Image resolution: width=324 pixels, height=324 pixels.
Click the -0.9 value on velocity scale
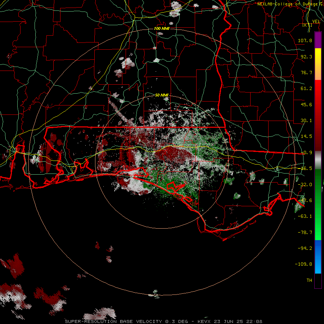(306, 153)
